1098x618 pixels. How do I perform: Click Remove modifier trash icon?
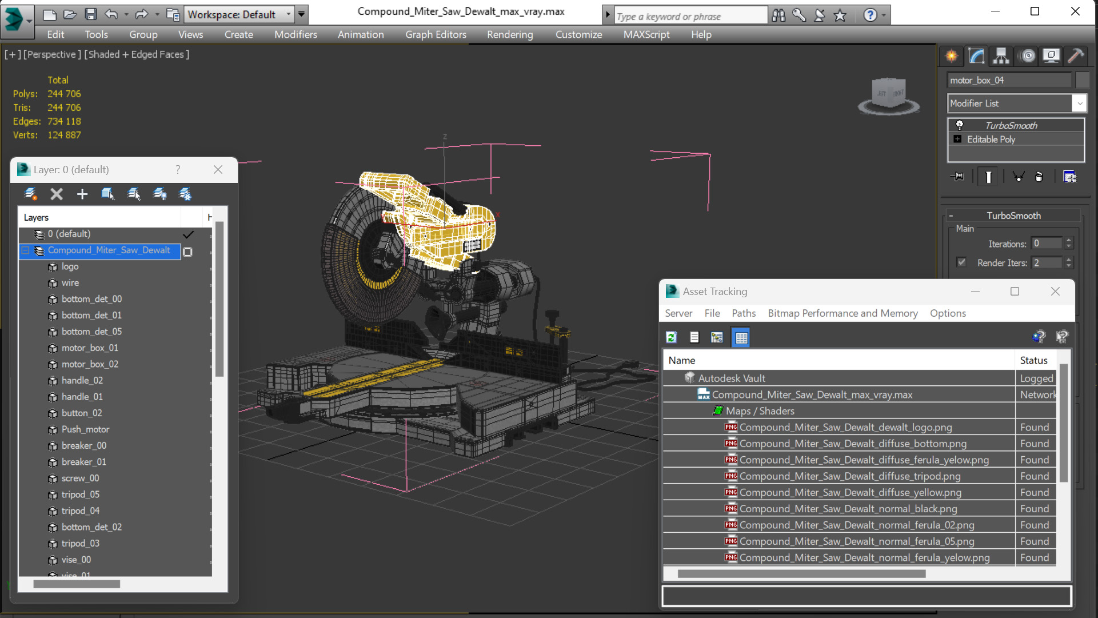[x=1039, y=177]
